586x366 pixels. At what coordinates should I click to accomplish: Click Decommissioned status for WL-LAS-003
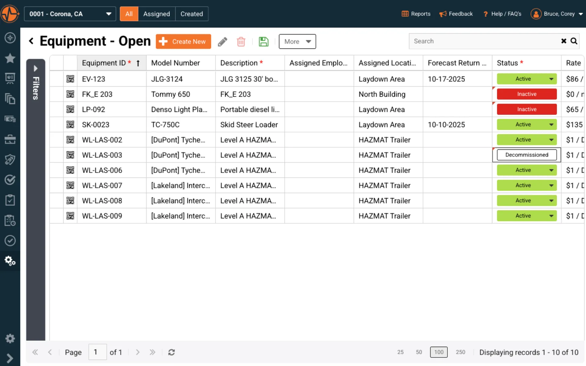click(527, 155)
